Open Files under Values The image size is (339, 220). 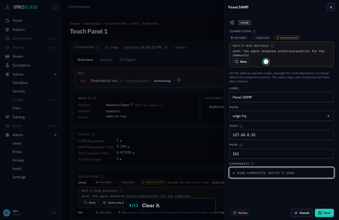(x=34, y=108)
